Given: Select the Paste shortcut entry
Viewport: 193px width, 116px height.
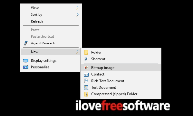Looking at the screenshot, I should tap(51, 36).
